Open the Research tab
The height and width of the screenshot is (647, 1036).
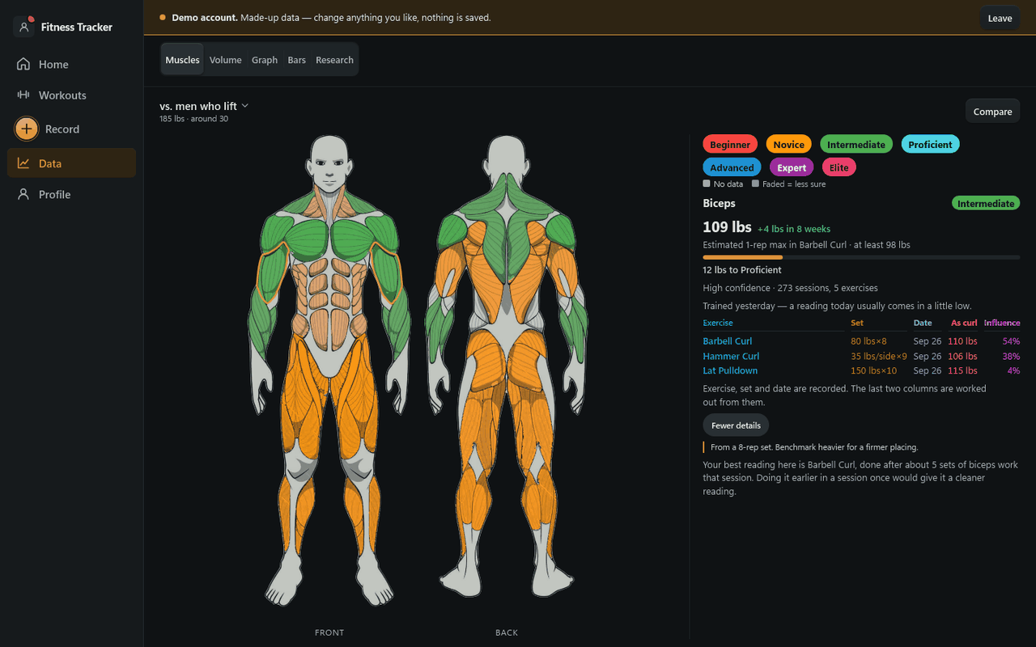click(x=334, y=60)
